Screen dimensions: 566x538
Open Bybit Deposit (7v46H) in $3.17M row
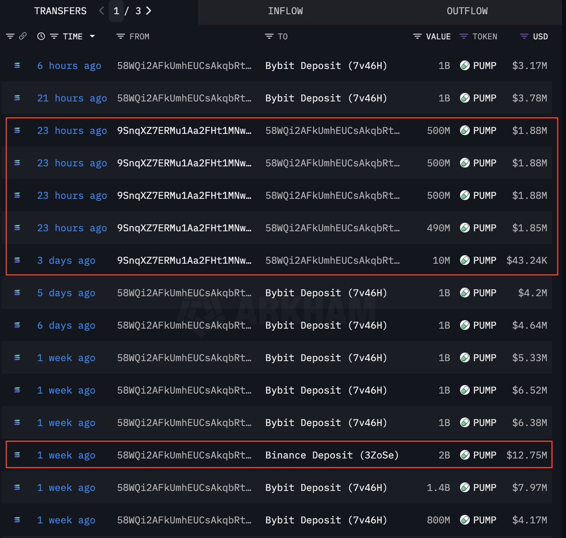tap(326, 66)
